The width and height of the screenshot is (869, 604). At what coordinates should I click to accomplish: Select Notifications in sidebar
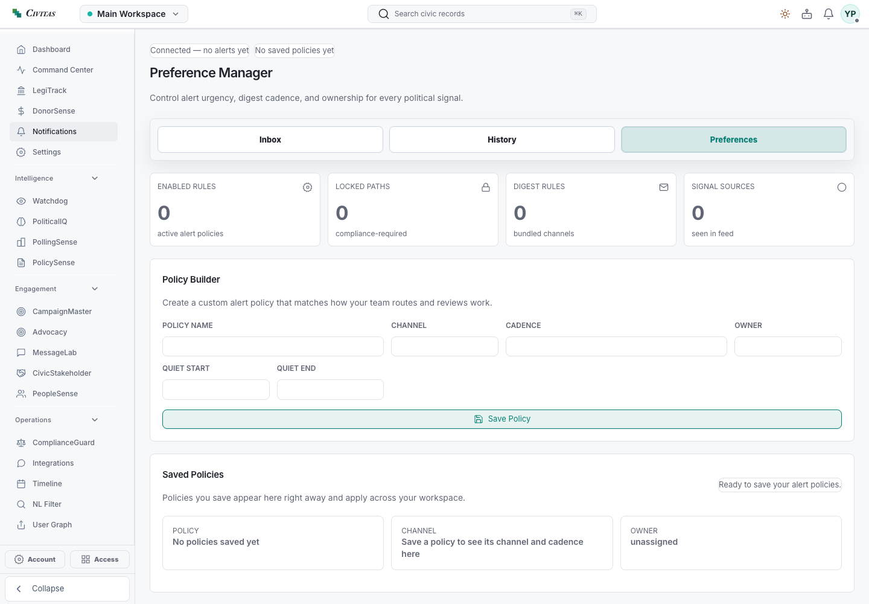(x=63, y=132)
